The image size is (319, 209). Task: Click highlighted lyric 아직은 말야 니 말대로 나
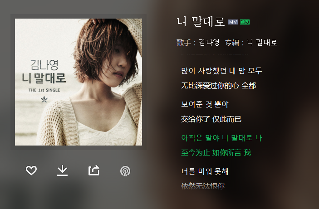[x=221, y=138]
